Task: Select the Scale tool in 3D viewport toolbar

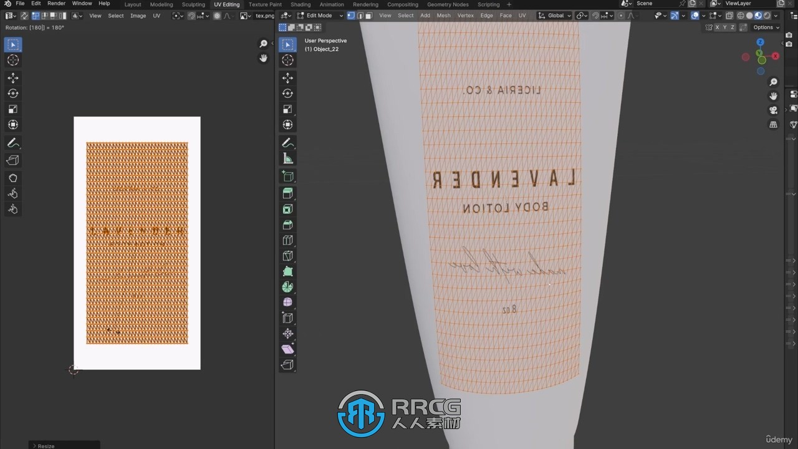Action: (287, 109)
